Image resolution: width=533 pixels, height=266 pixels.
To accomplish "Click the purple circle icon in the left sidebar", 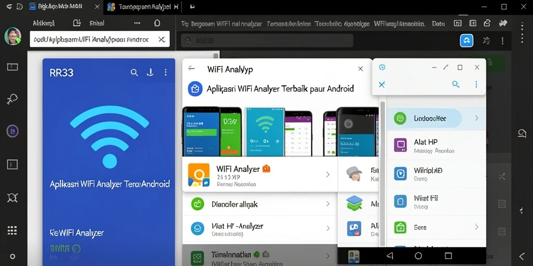I will pos(12,130).
